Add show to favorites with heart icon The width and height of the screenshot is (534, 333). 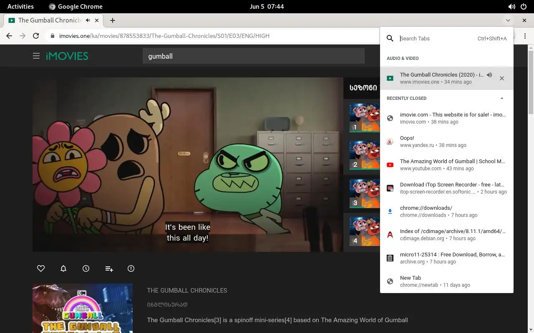coord(41,268)
